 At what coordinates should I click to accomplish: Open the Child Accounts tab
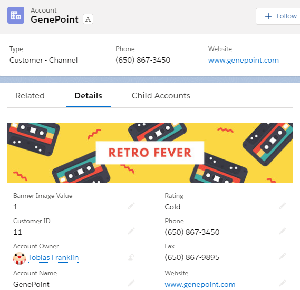click(x=161, y=95)
